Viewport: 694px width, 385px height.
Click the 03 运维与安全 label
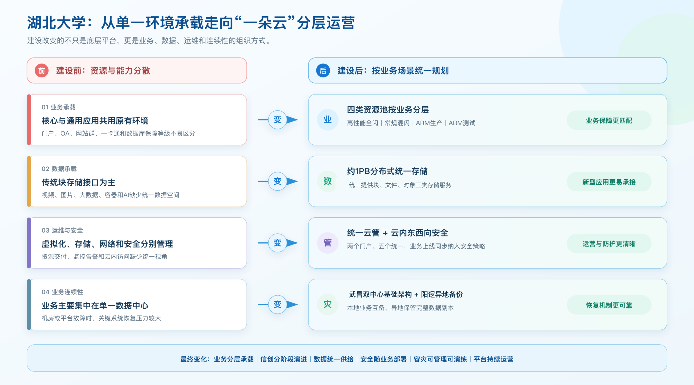[x=62, y=230]
